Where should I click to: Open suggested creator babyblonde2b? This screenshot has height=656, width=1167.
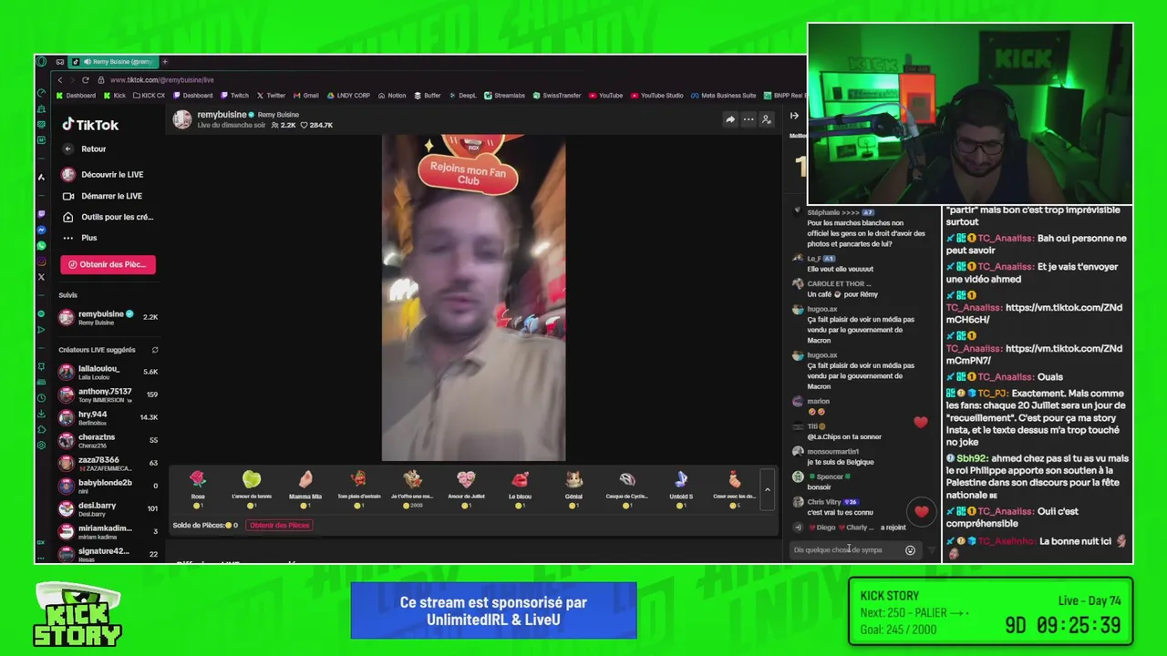pos(108,486)
